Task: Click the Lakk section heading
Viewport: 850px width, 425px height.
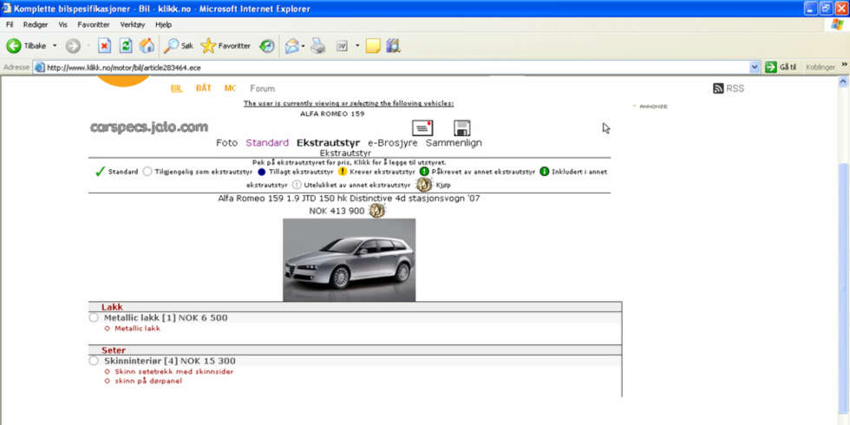Action: [112, 307]
